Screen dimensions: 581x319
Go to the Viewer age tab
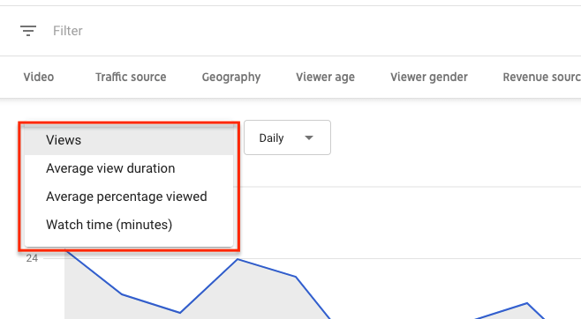(325, 77)
